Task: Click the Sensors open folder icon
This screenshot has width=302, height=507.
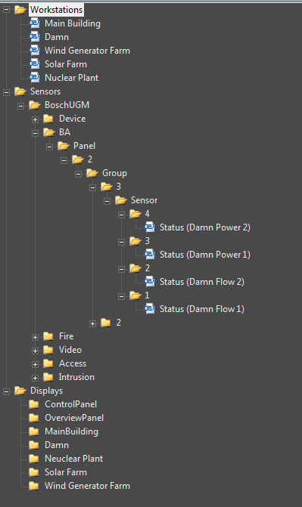Action: click(x=20, y=91)
